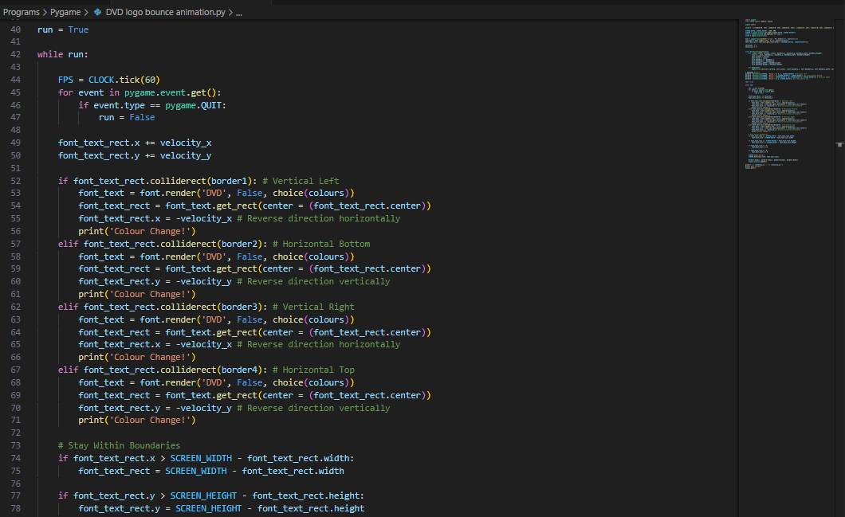
Task: Click print('Colour Change!') on line 56
Action: point(137,232)
